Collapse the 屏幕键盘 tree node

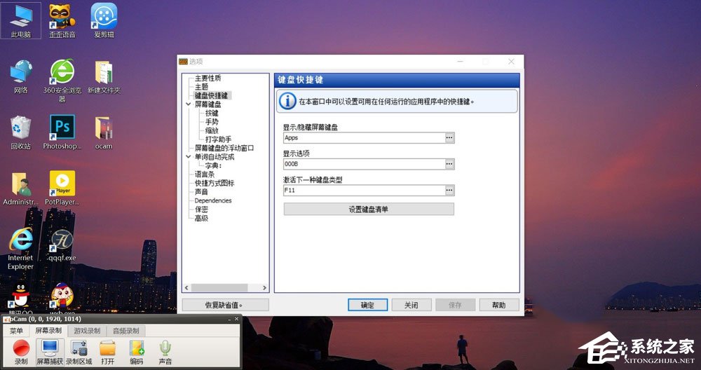pyautogui.click(x=189, y=104)
